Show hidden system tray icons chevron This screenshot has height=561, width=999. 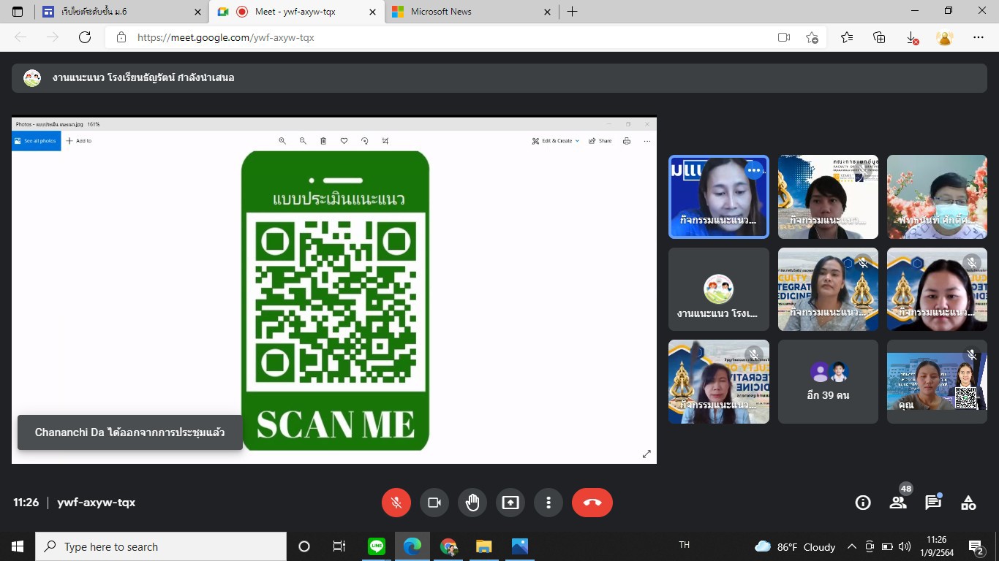tap(851, 546)
